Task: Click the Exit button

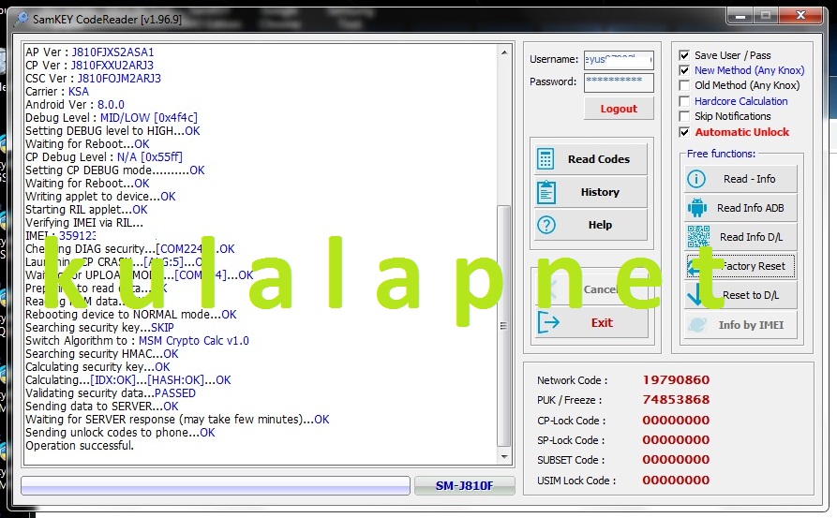Action: click(x=591, y=323)
